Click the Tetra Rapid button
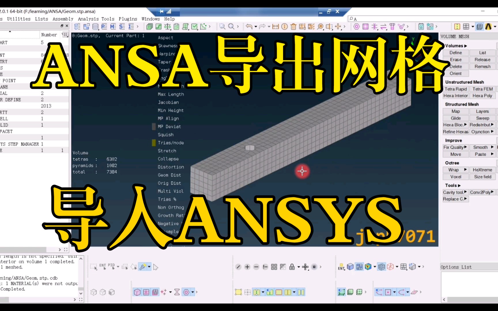The width and height of the screenshot is (498, 311). [456, 89]
